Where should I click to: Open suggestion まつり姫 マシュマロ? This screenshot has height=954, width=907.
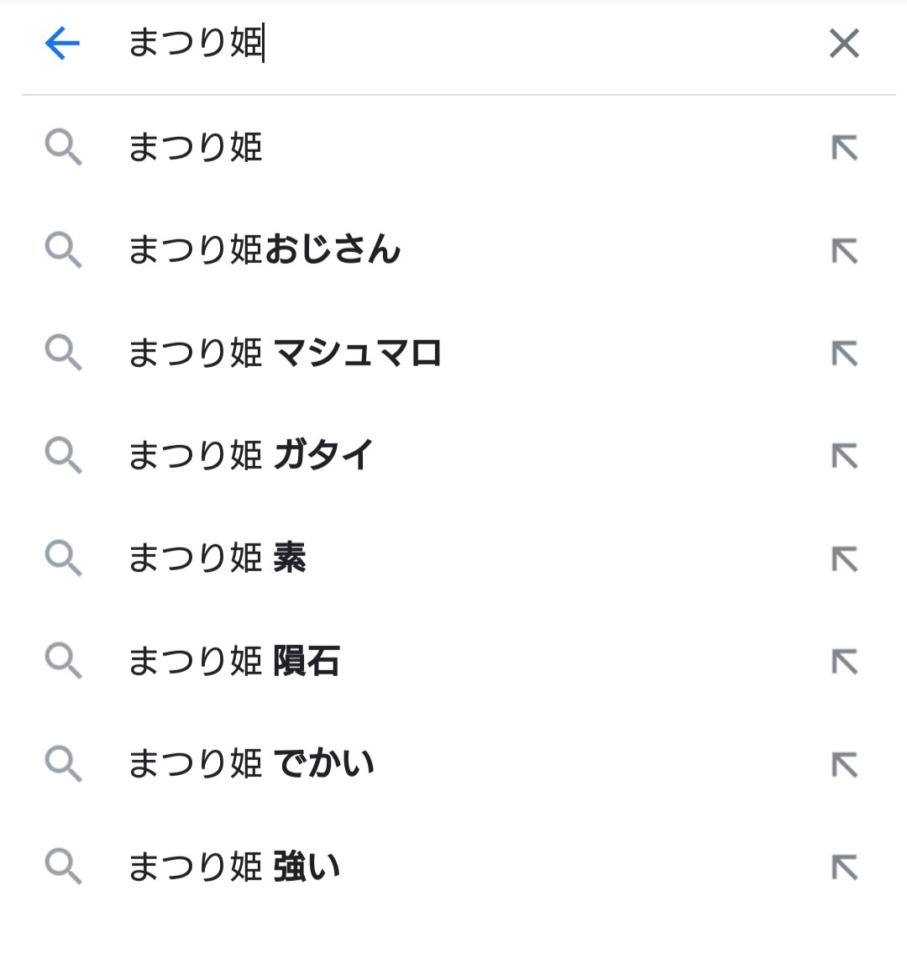[x=285, y=354]
